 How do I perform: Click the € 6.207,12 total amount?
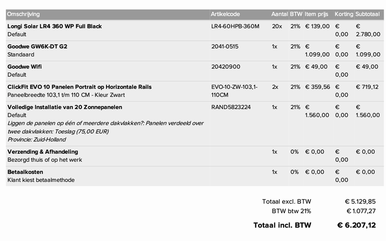point(356,225)
